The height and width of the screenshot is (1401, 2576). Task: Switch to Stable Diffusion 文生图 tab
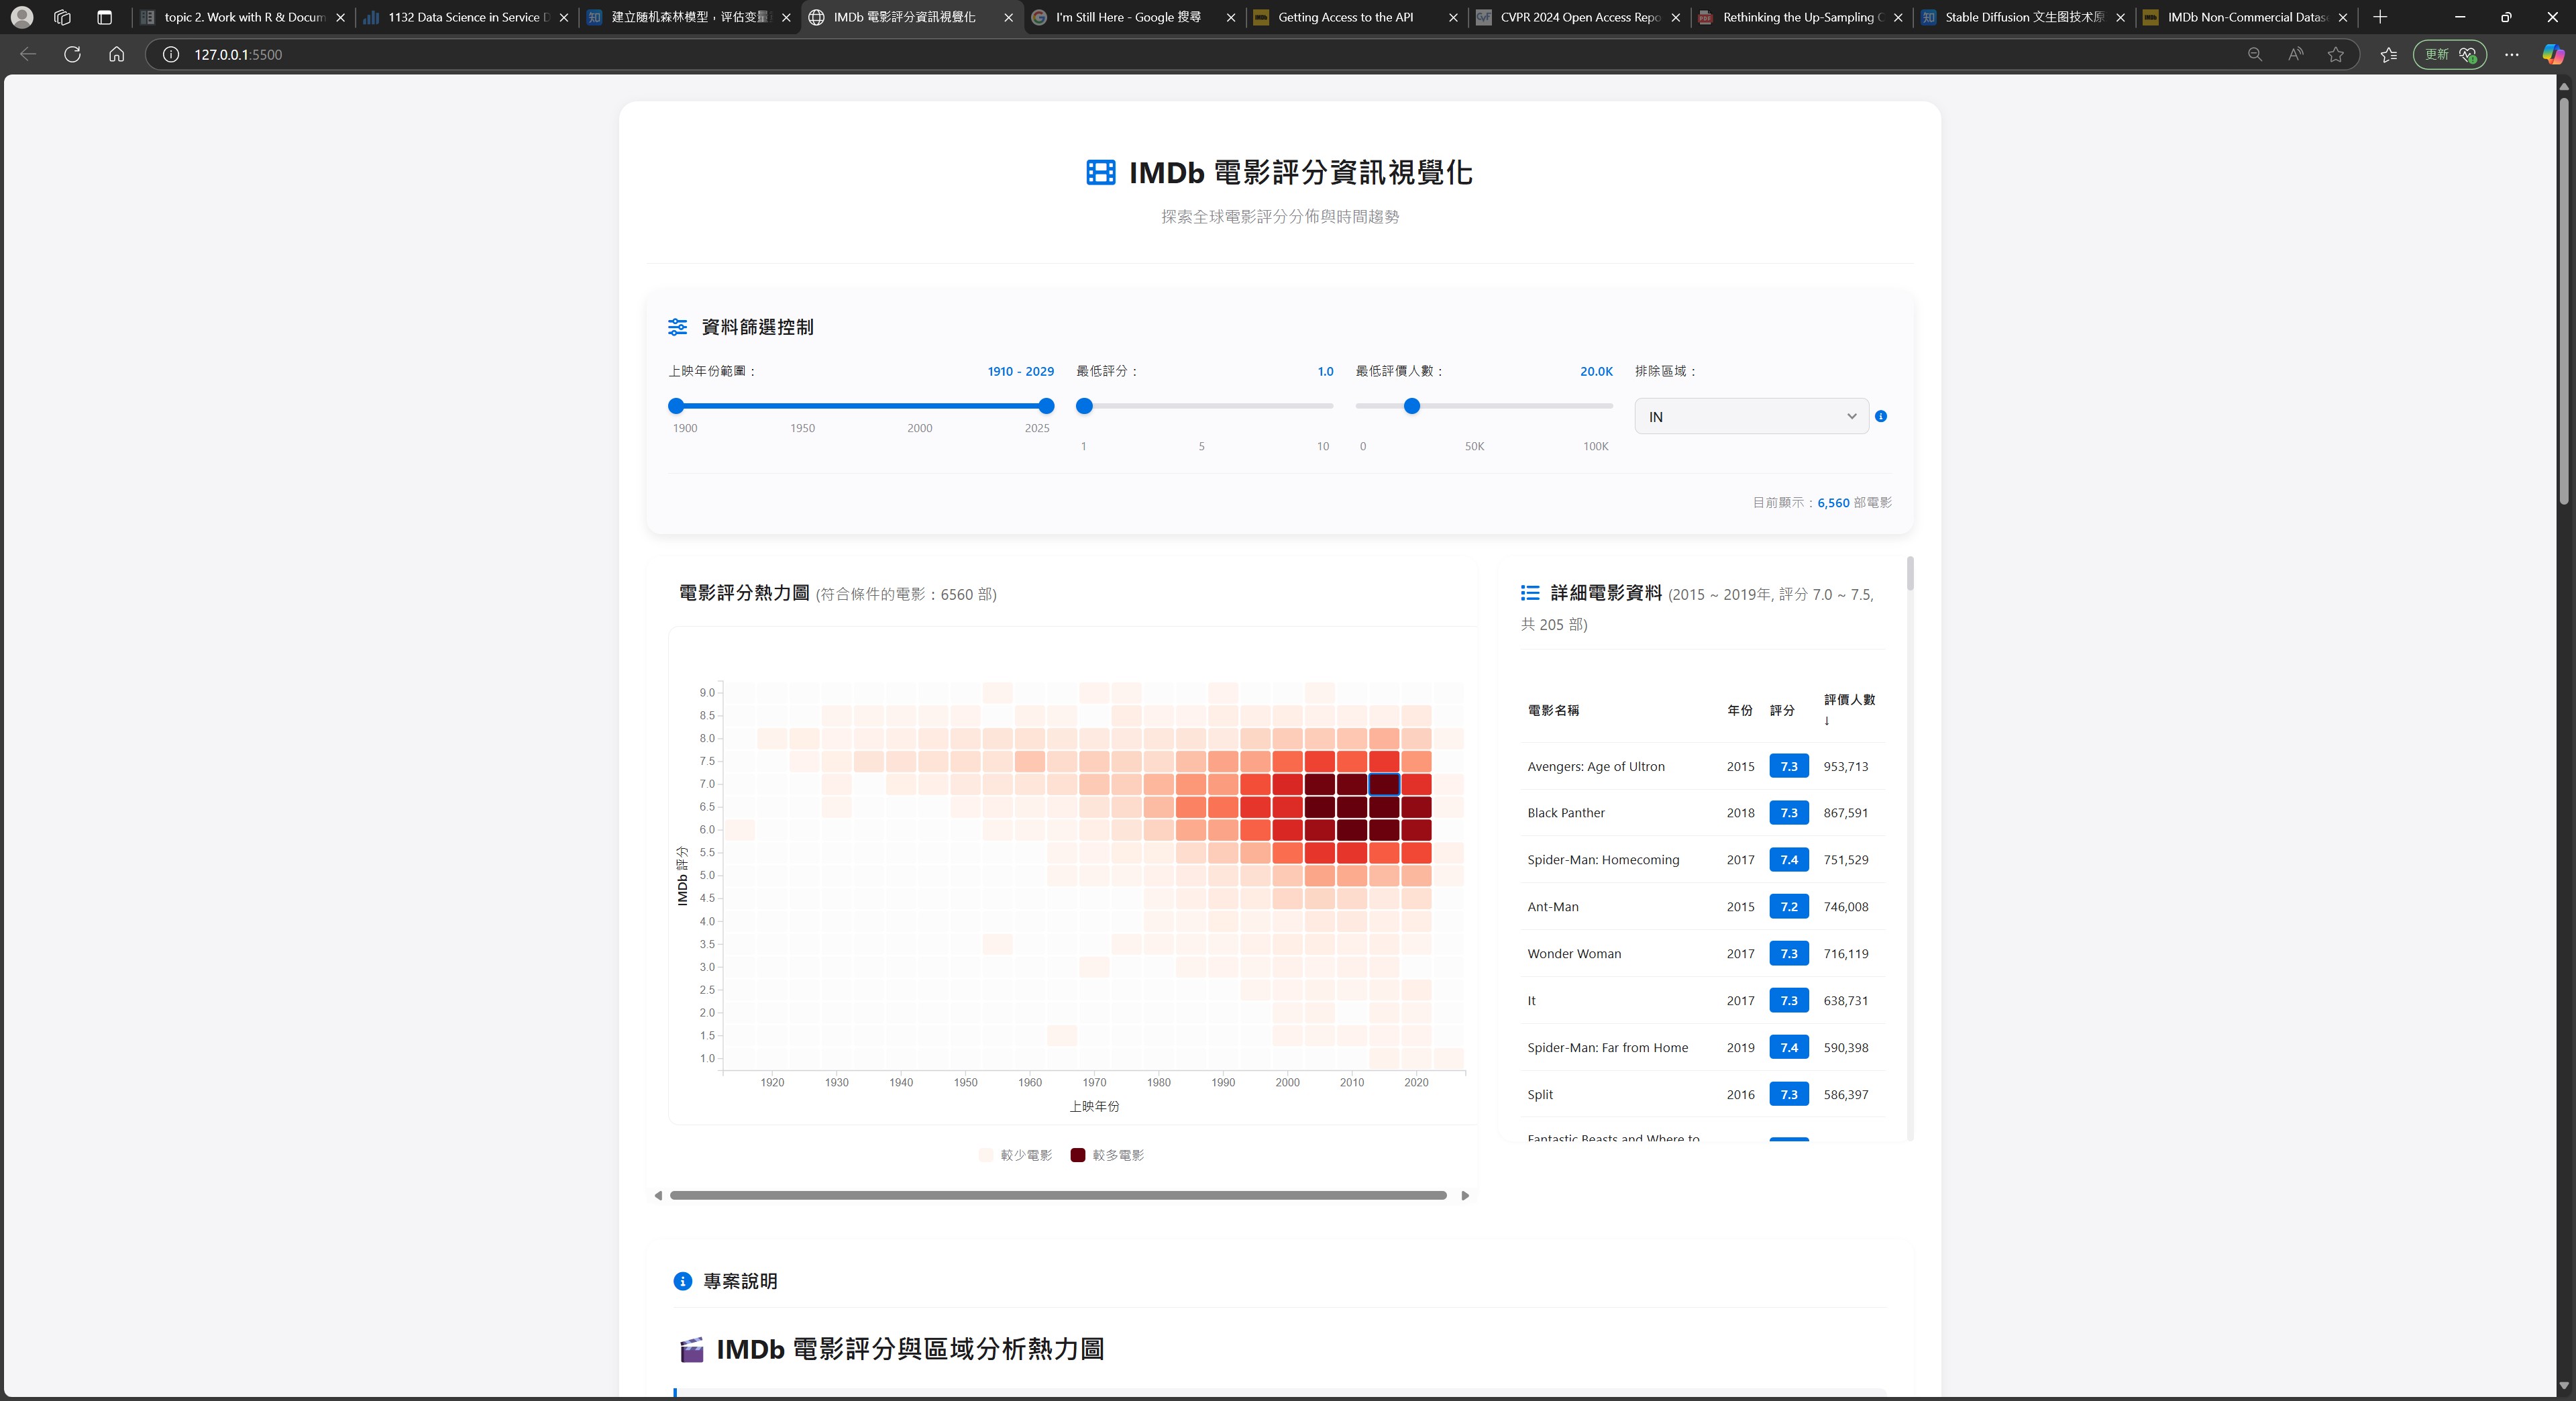pos(2024,17)
